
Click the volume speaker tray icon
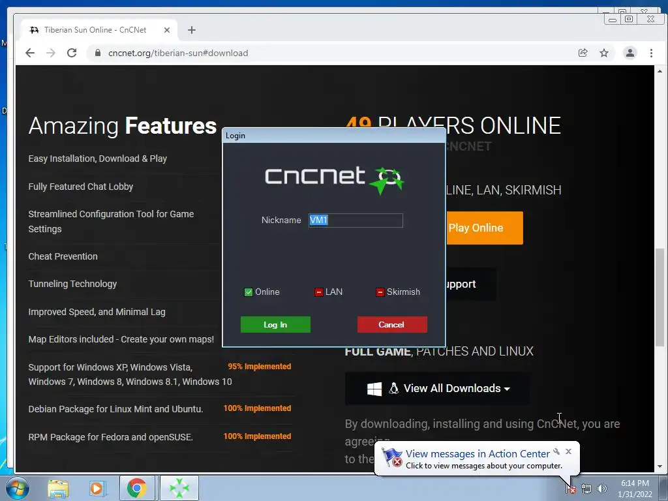pos(601,489)
